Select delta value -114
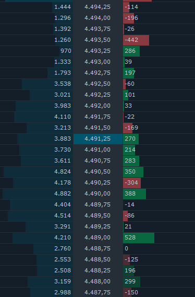 [x=131, y=7]
